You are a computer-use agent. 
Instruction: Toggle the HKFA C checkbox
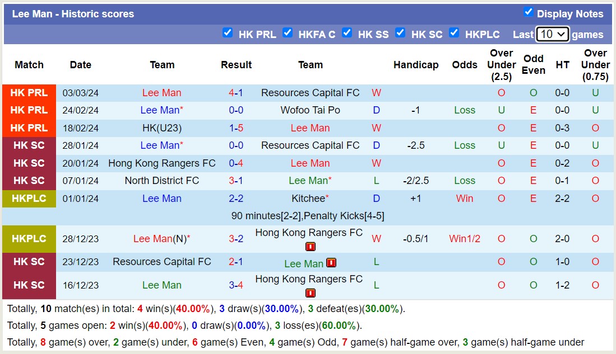pos(288,33)
